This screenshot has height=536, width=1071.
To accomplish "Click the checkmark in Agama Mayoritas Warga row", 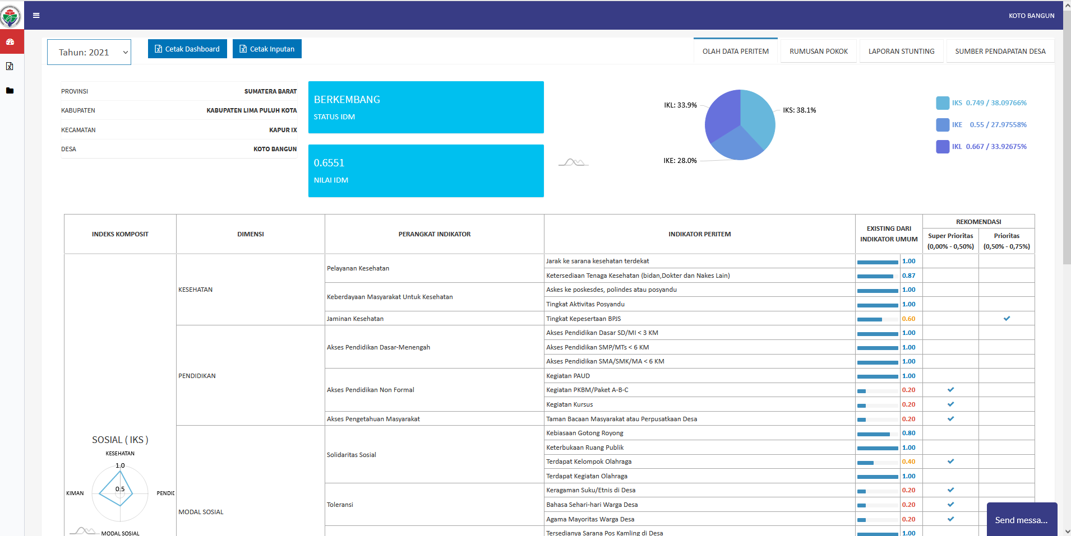I will 950,519.
